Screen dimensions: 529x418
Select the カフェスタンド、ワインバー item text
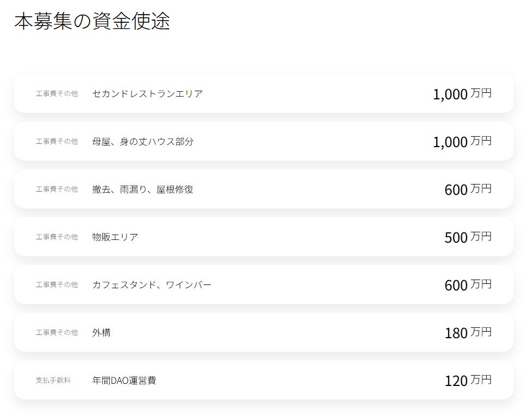pos(152,285)
